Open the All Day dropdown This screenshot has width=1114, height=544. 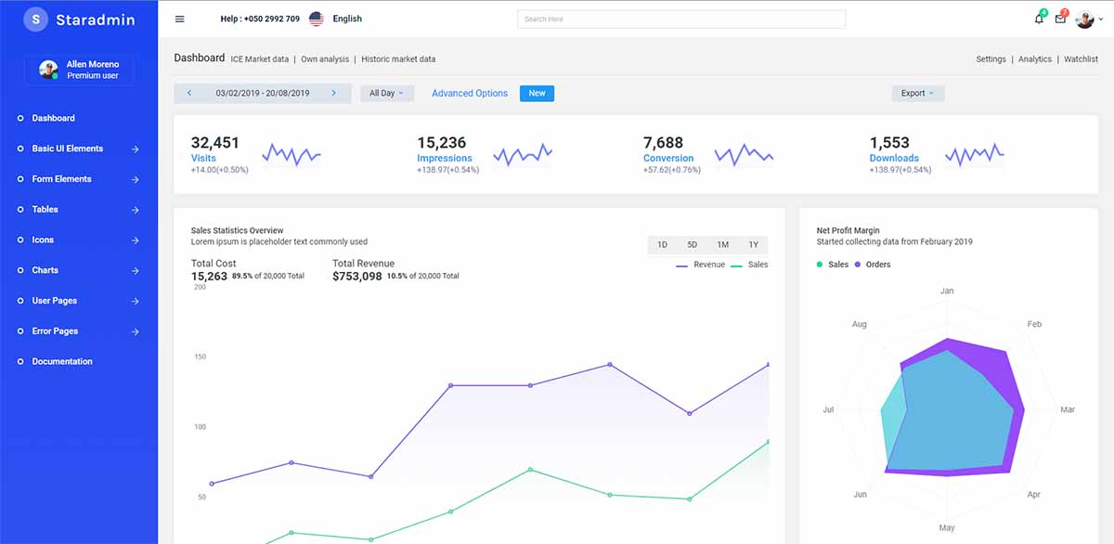pos(386,93)
